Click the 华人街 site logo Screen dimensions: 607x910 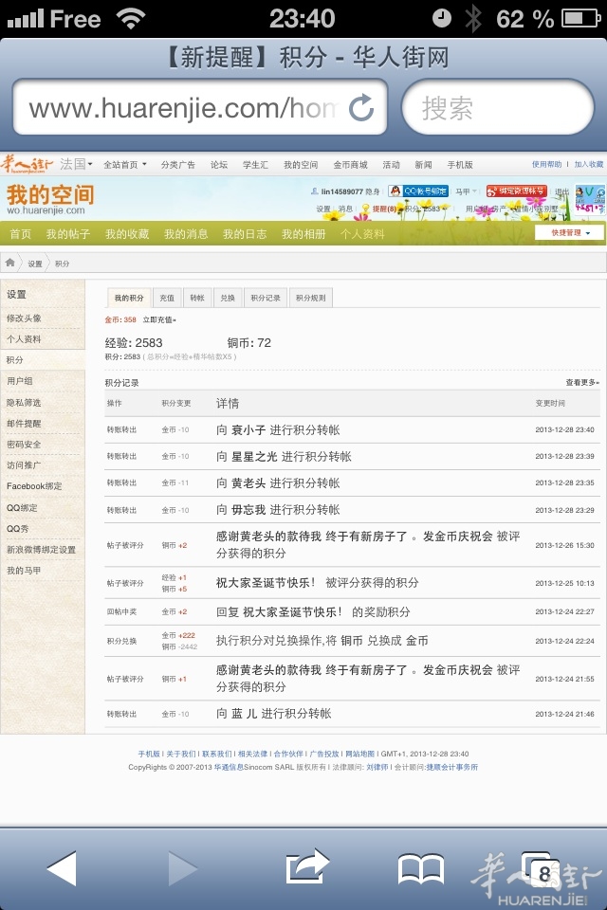click(x=28, y=164)
